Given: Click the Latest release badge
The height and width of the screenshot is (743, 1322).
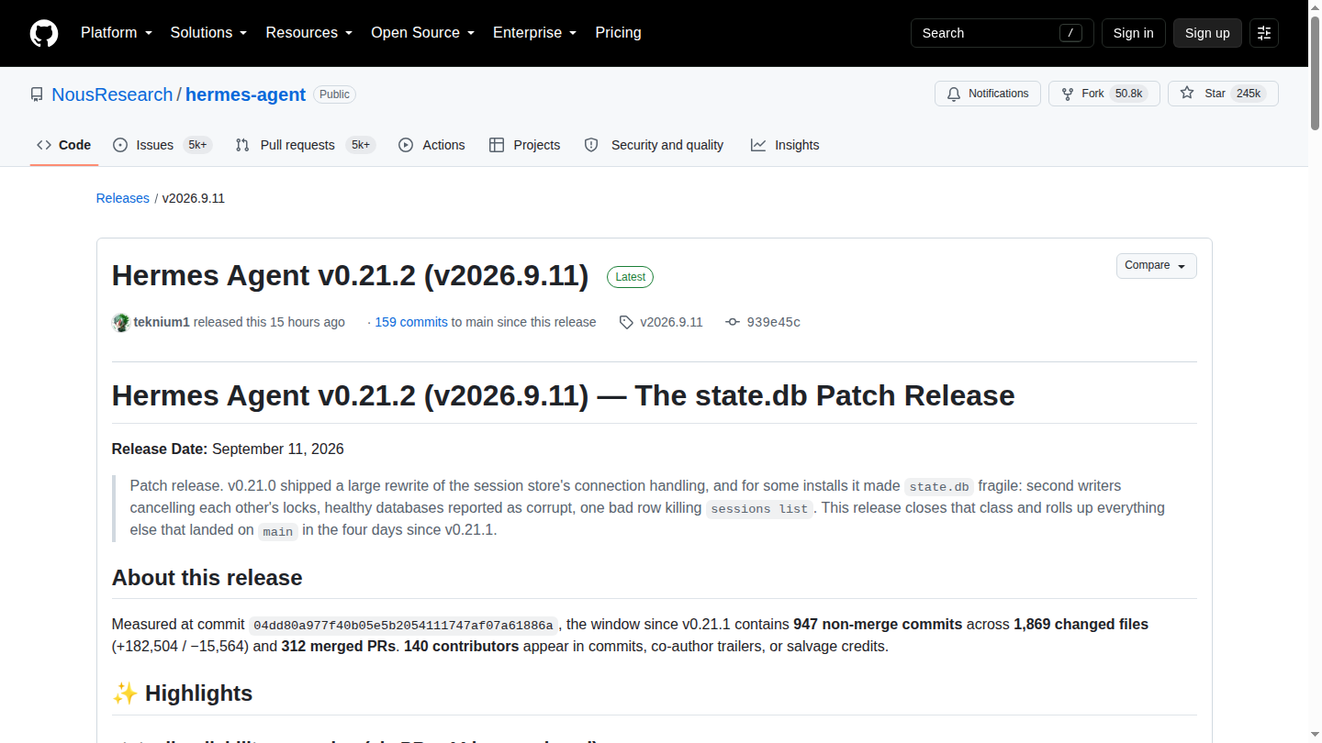Looking at the screenshot, I should 630,277.
